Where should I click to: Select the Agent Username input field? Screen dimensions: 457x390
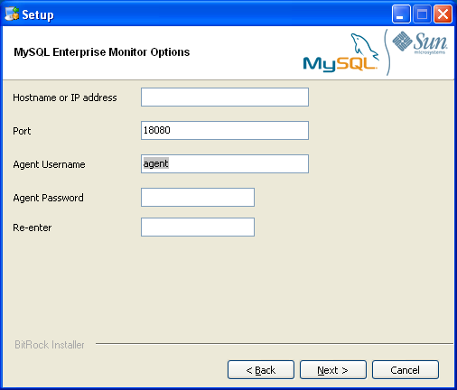(225, 163)
